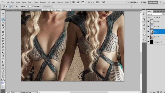Image resolution: width=165 pixels, height=93 pixels.
Task: Open the File menu
Action: (x=8, y=2)
